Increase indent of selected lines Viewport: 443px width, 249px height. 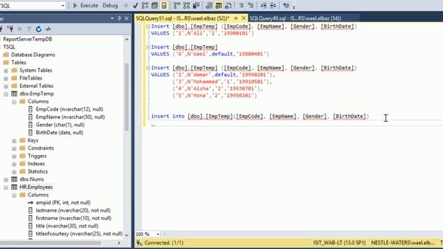[x=273, y=6]
